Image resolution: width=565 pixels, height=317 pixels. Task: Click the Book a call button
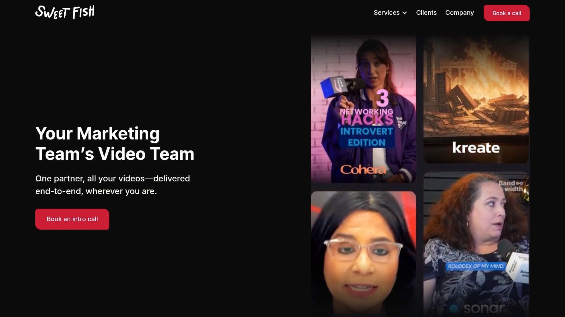click(x=507, y=13)
